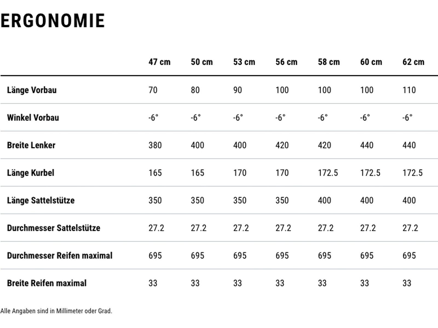Screen dimensions: 438x328
Task: Click the 380 handlebar width value
Action: (x=155, y=145)
